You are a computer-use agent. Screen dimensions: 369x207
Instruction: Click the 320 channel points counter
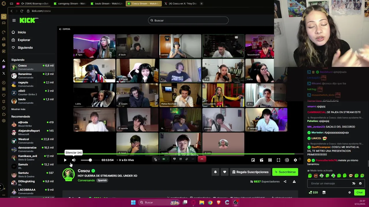313,193
